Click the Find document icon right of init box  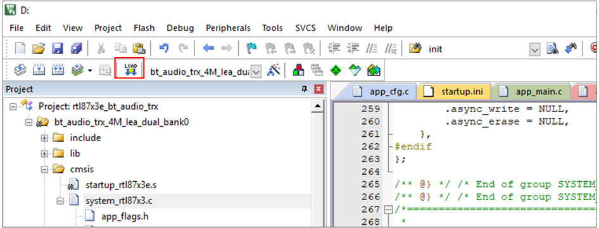(552, 49)
